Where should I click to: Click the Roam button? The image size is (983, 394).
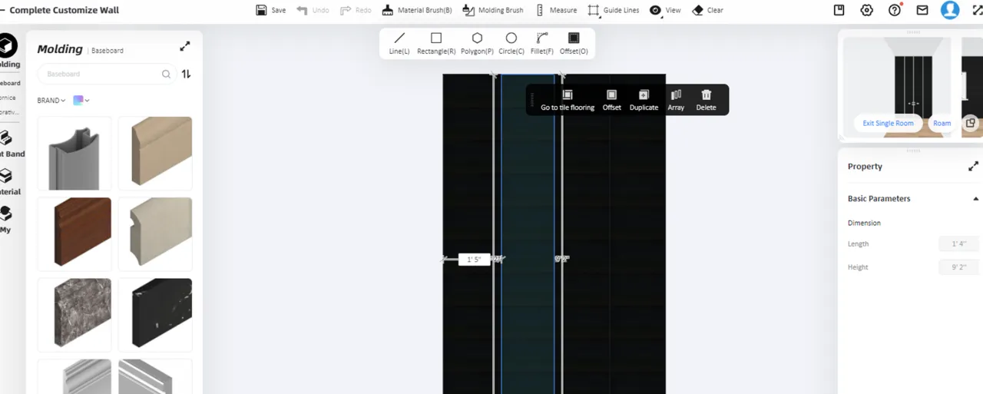[942, 123]
